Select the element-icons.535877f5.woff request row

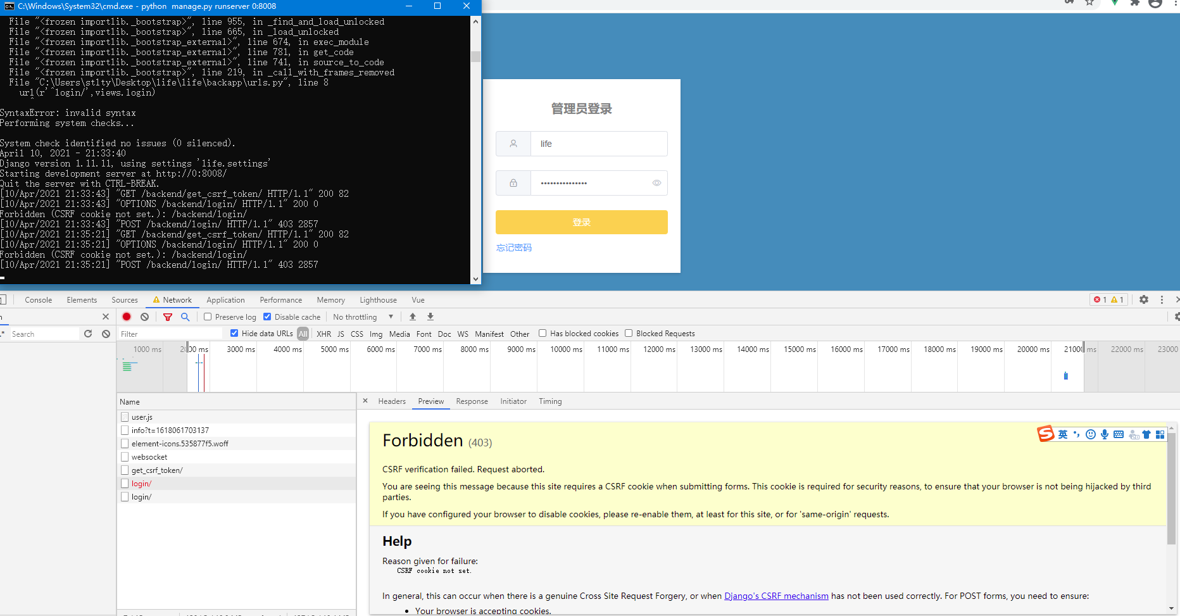click(x=237, y=443)
